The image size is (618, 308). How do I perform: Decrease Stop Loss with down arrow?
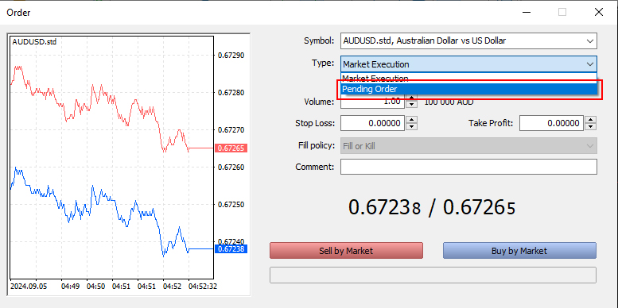coord(411,126)
